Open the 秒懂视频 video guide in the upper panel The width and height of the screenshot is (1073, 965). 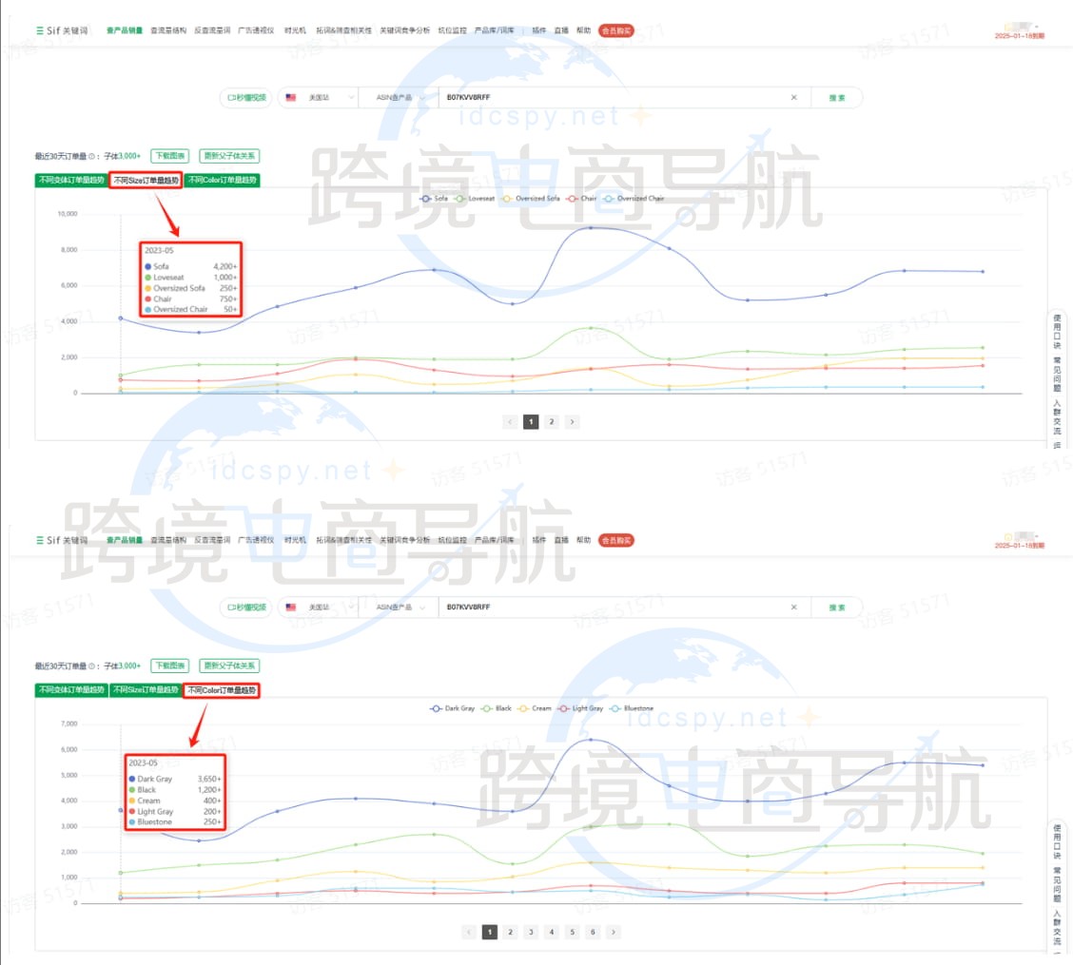click(245, 98)
